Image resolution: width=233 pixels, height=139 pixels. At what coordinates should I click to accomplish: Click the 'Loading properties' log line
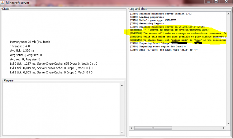(x=147, y=17)
